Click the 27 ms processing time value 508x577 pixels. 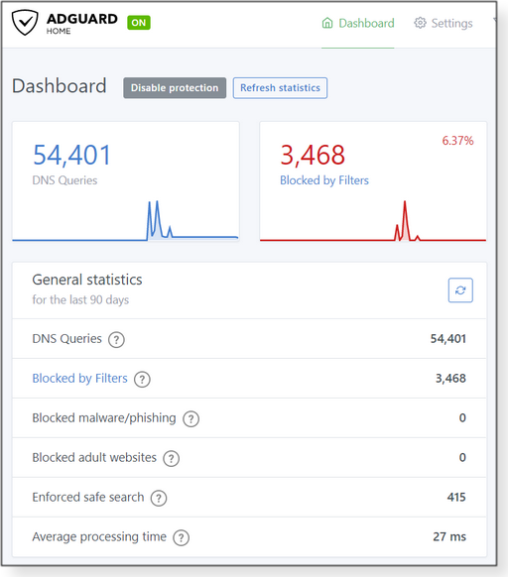pyautogui.click(x=449, y=537)
